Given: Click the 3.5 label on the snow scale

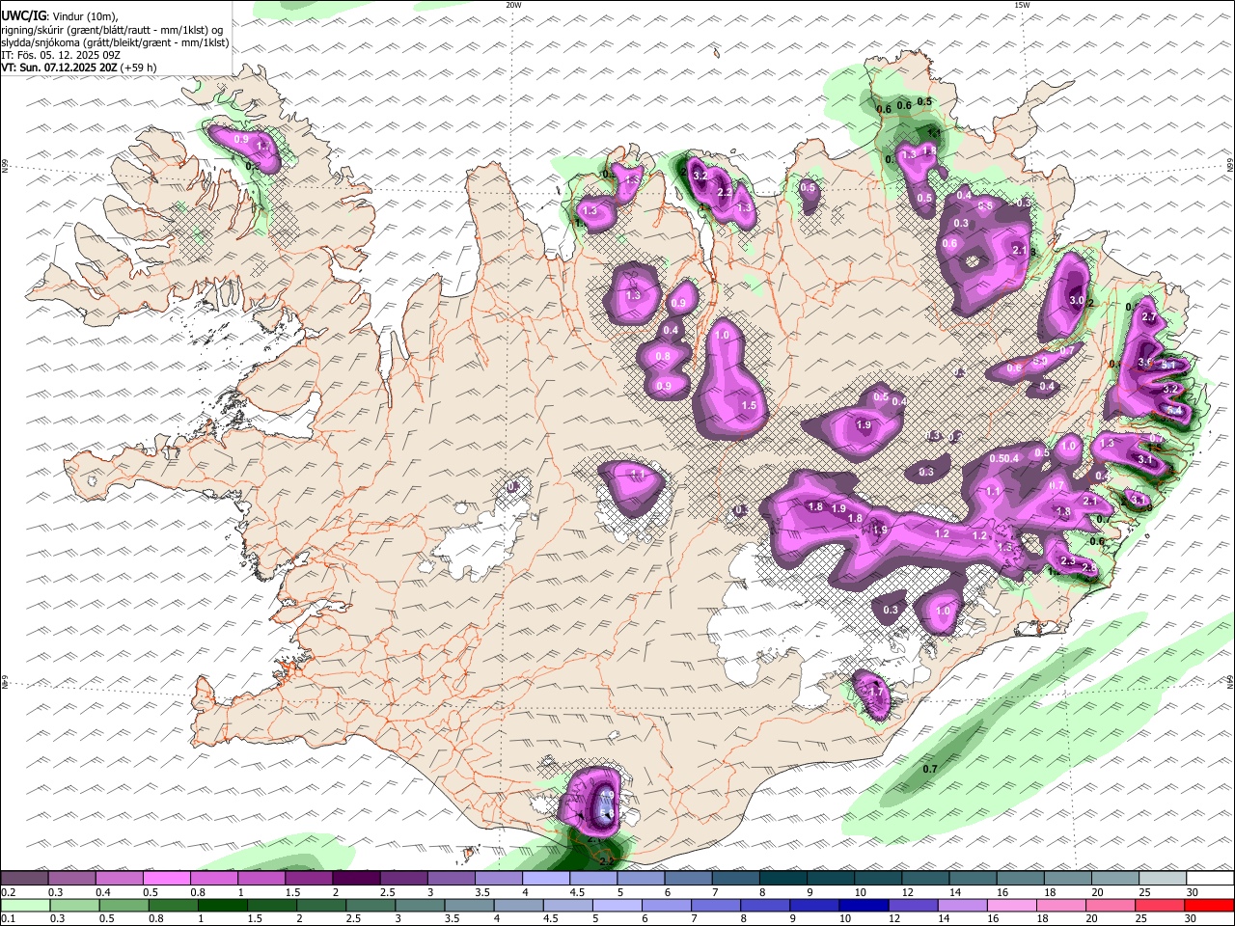Looking at the screenshot, I should click(x=482, y=892).
